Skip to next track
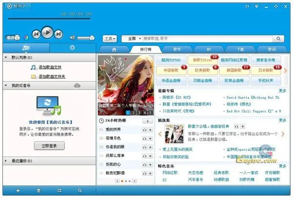 click(x=59, y=34)
